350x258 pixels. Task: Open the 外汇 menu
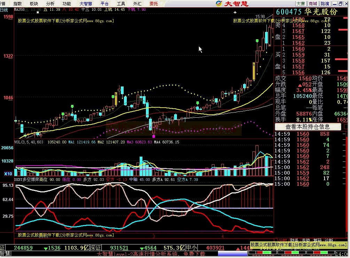tap(137, 3)
